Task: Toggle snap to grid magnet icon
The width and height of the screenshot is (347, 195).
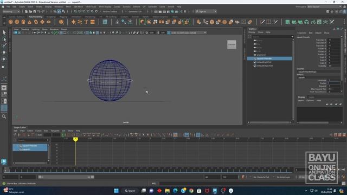Action: (76, 11)
